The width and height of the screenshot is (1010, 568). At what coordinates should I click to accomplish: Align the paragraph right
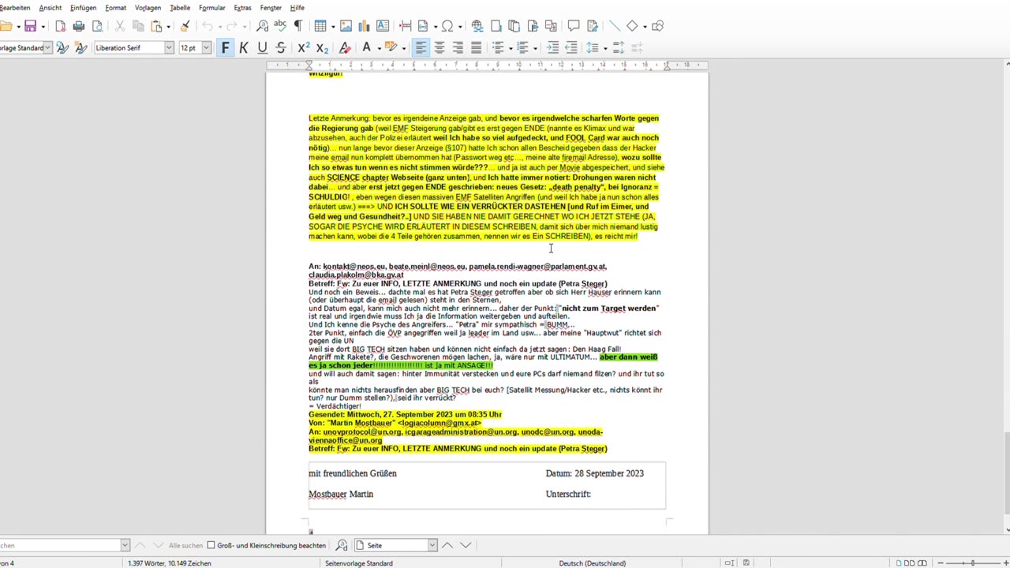point(458,48)
